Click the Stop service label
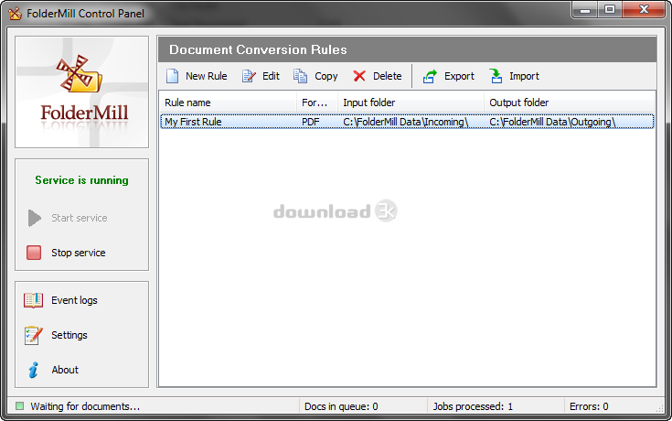The height and width of the screenshot is (421, 672). (x=79, y=253)
